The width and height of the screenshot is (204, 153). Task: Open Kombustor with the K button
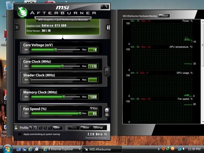pyautogui.click(x=17, y=27)
